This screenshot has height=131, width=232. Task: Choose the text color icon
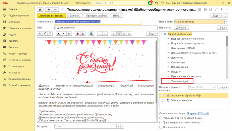[83, 34]
